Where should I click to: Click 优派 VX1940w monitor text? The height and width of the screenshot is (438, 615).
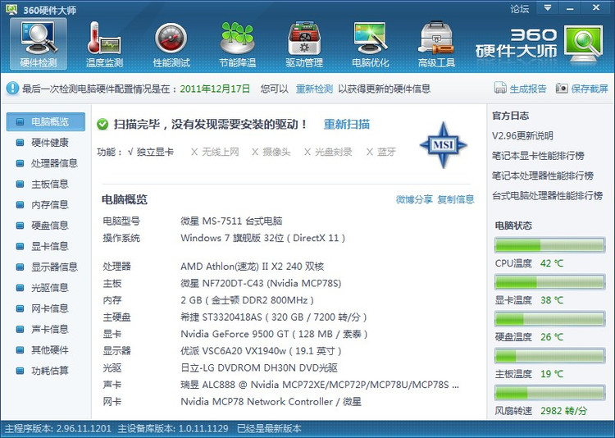[x=261, y=351]
